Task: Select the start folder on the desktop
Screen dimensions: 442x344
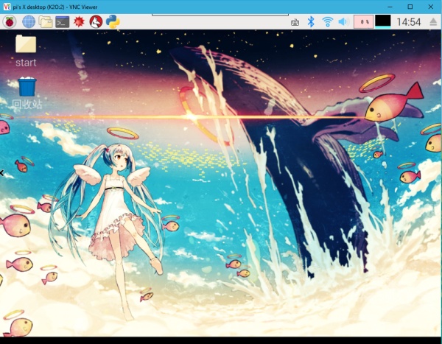Action: [x=26, y=51]
